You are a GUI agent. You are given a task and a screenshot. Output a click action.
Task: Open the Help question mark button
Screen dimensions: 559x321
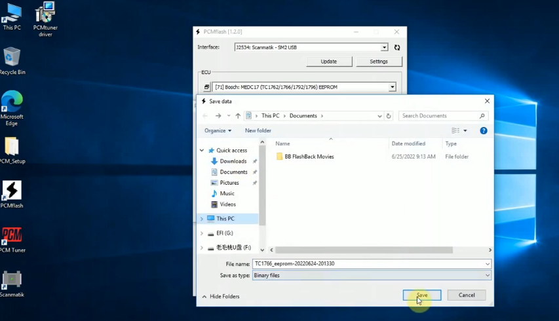[484, 131]
